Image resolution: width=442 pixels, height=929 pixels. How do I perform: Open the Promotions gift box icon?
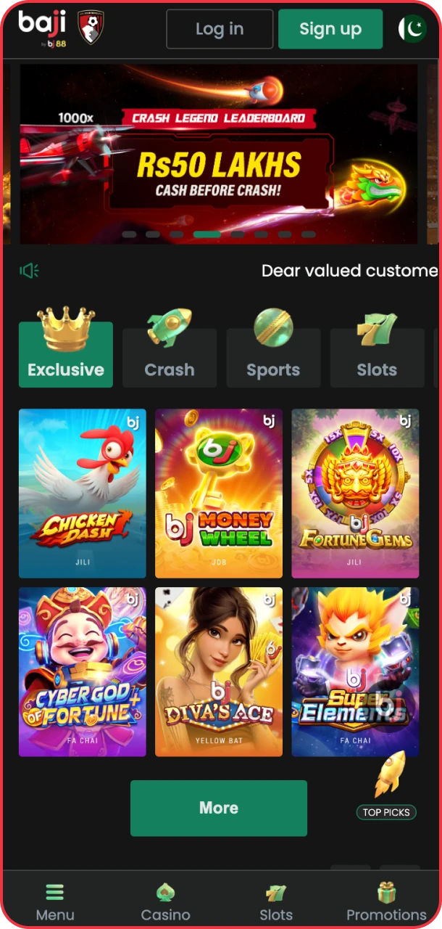pyautogui.click(x=387, y=892)
